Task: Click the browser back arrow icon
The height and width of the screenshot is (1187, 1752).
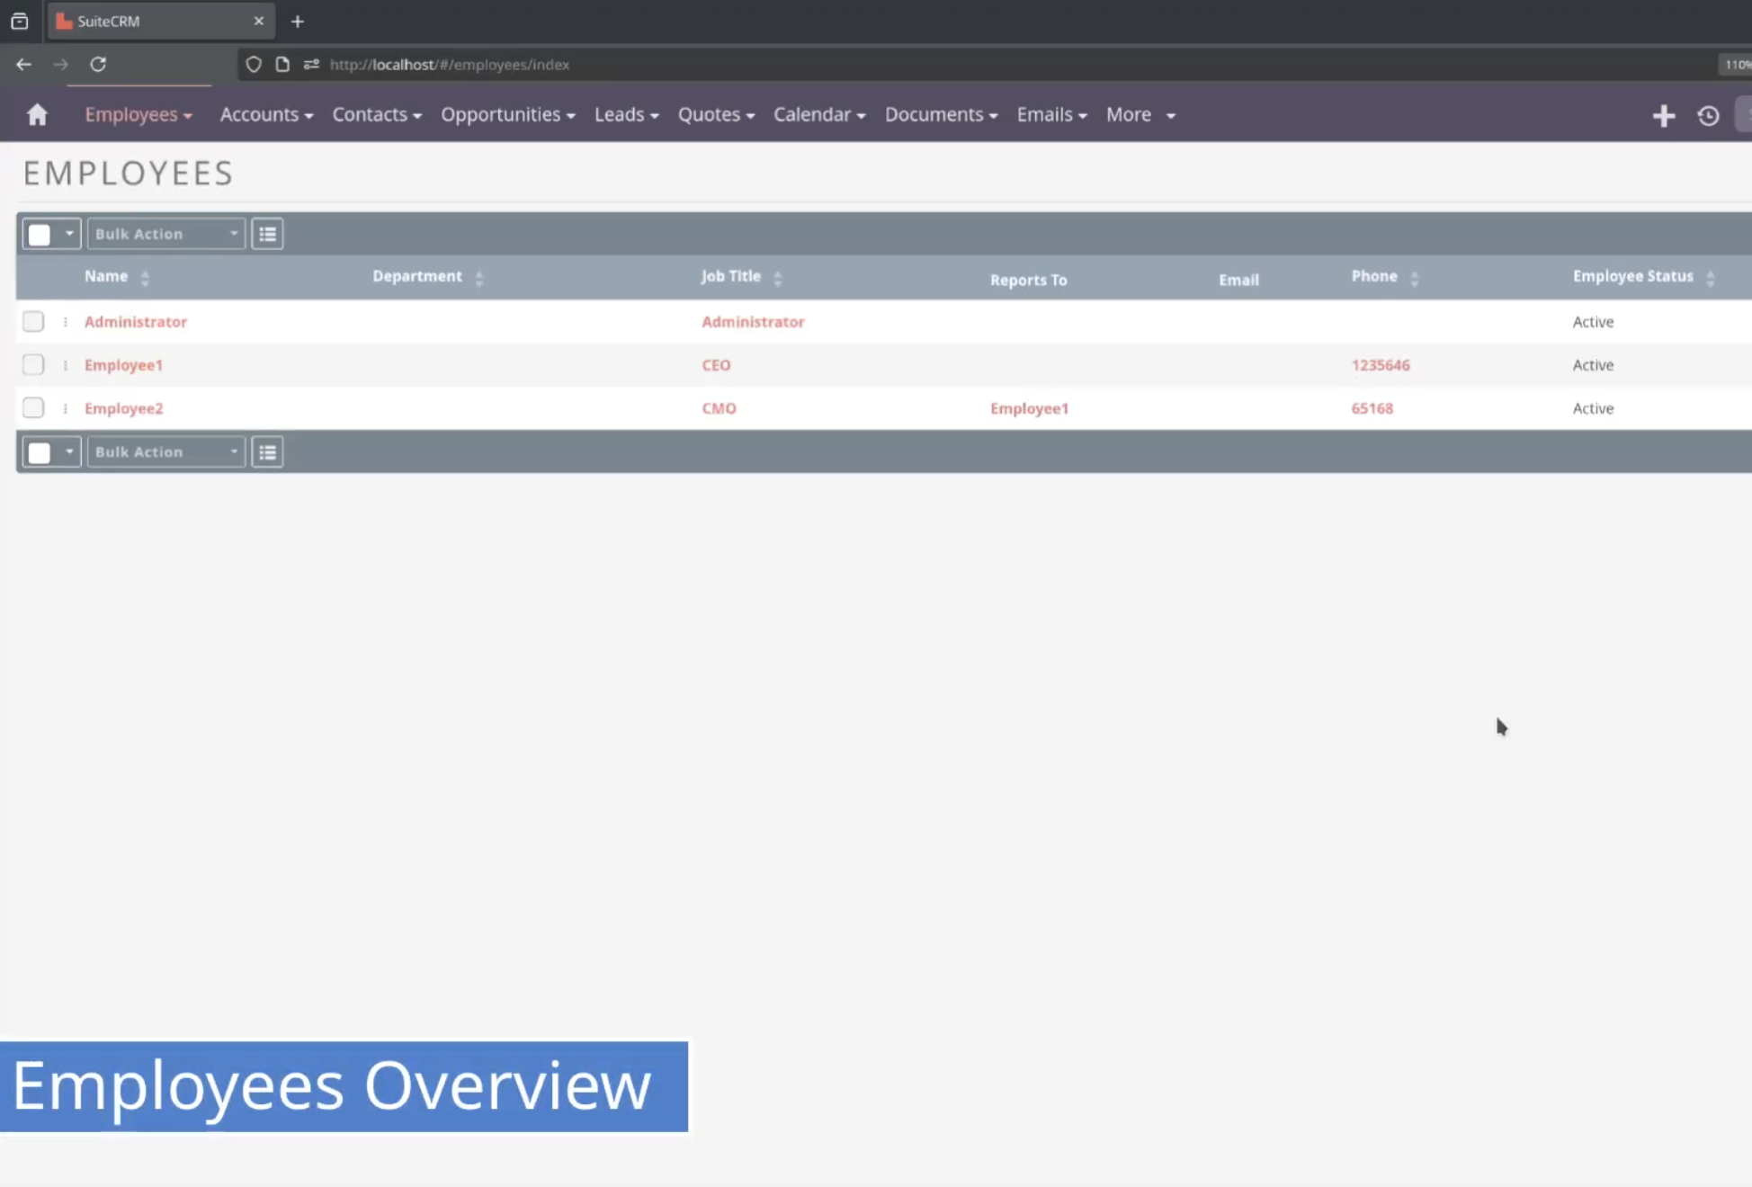Action: 23,64
